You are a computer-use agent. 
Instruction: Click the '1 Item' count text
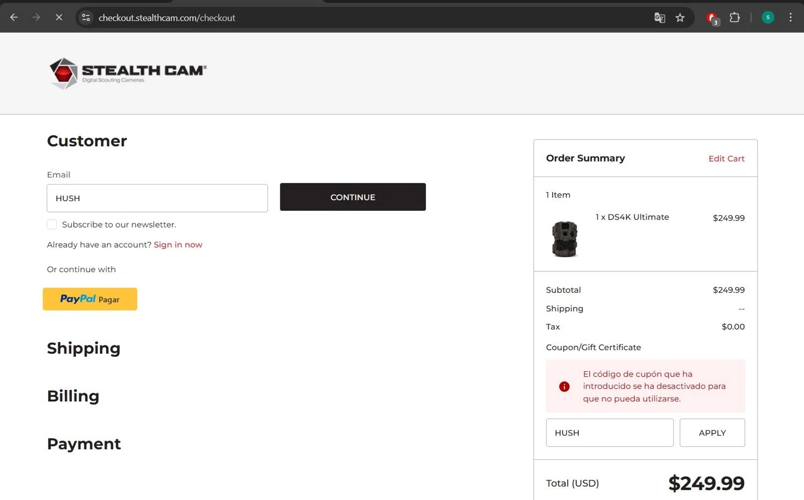coord(558,195)
